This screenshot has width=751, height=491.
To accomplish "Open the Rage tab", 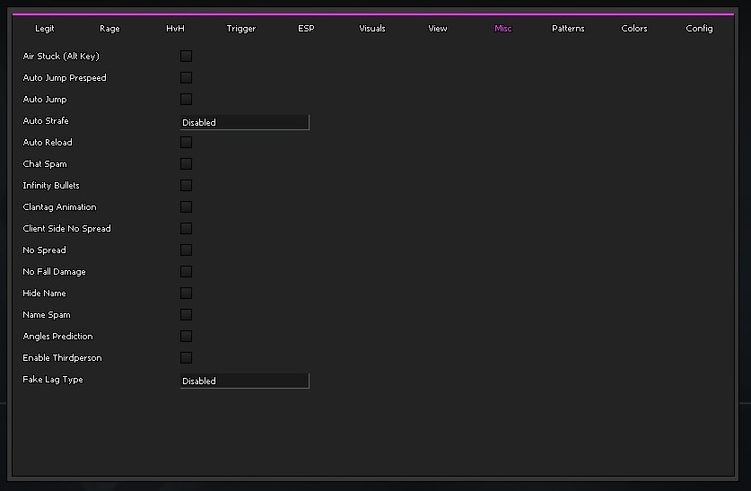I will coord(109,29).
